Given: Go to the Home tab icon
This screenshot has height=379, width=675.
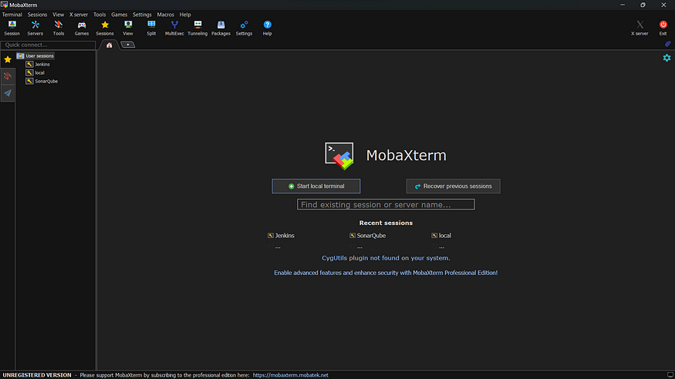Looking at the screenshot, I should pos(110,45).
